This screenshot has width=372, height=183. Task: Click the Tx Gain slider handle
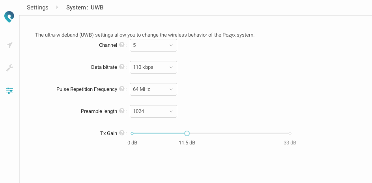click(x=187, y=133)
